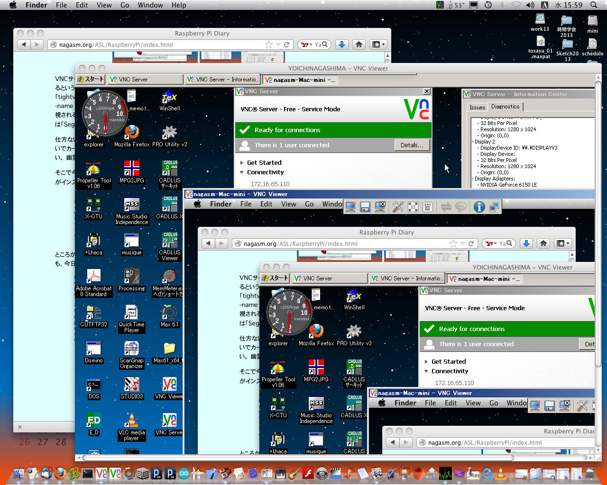The image size is (607, 485).
Task: Select the Domino desktop icon
Action: tap(94, 352)
